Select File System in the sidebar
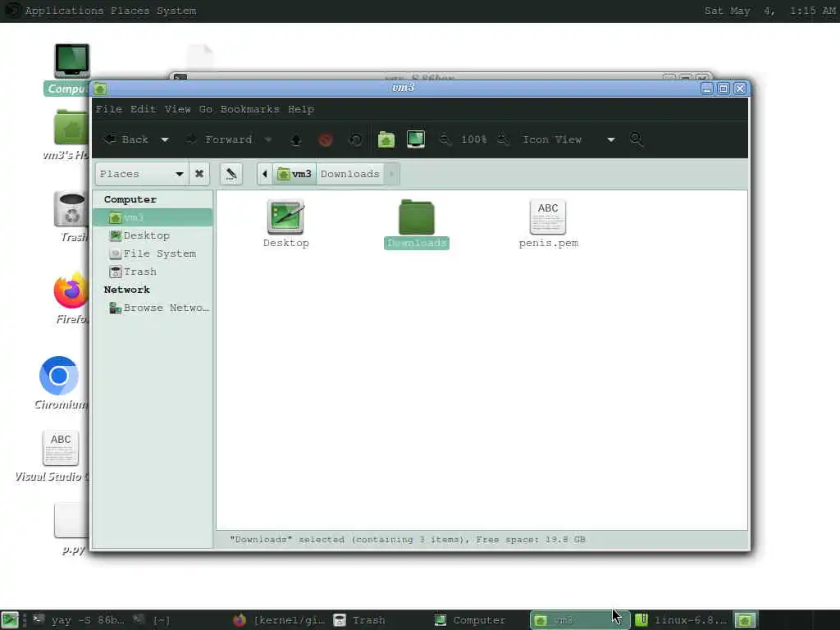 153,254
